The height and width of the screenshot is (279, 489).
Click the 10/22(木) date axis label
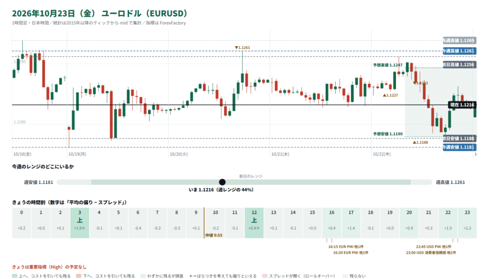click(x=382, y=154)
